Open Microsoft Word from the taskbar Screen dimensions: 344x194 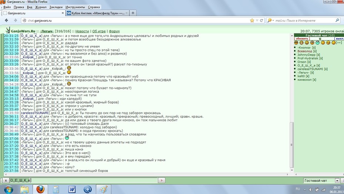coord(72,190)
